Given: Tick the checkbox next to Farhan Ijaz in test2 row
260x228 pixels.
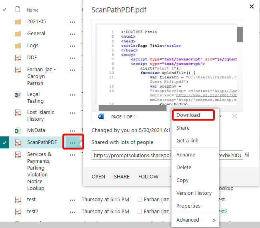Looking at the screenshot, I should pyautogui.click(x=140, y=212).
